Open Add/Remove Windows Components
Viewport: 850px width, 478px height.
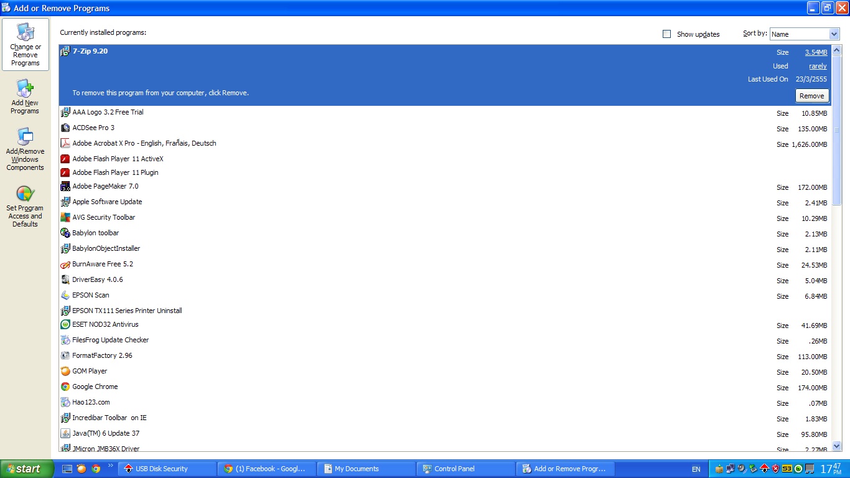26,149
